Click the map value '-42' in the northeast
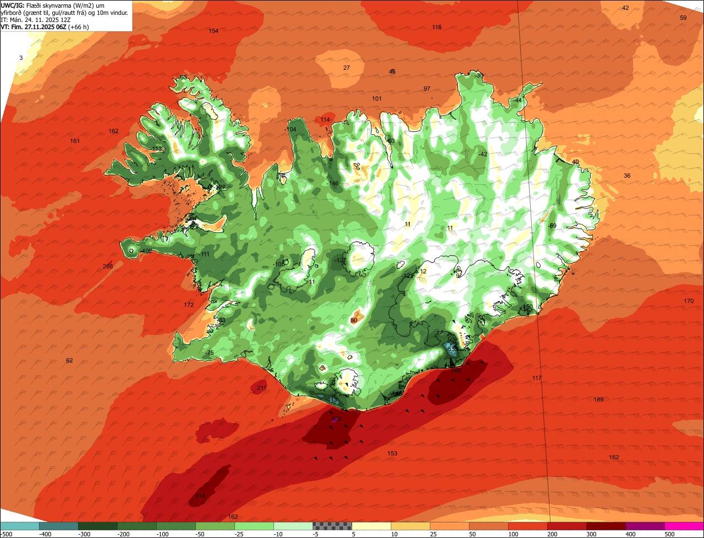 [x=483, y=154]
